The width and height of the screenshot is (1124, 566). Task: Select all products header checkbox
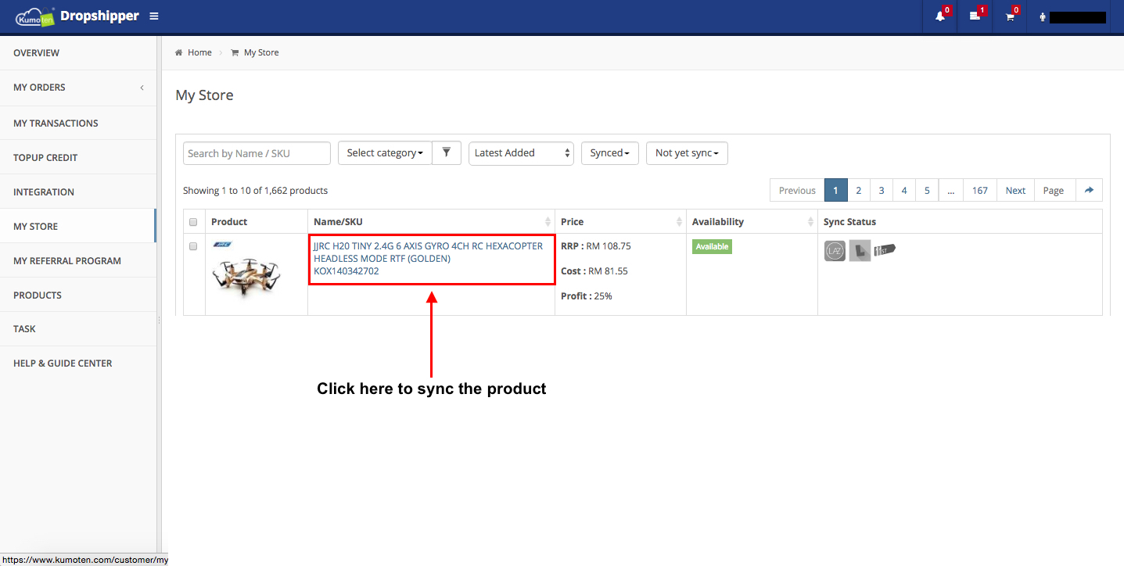tap(193, 222)
